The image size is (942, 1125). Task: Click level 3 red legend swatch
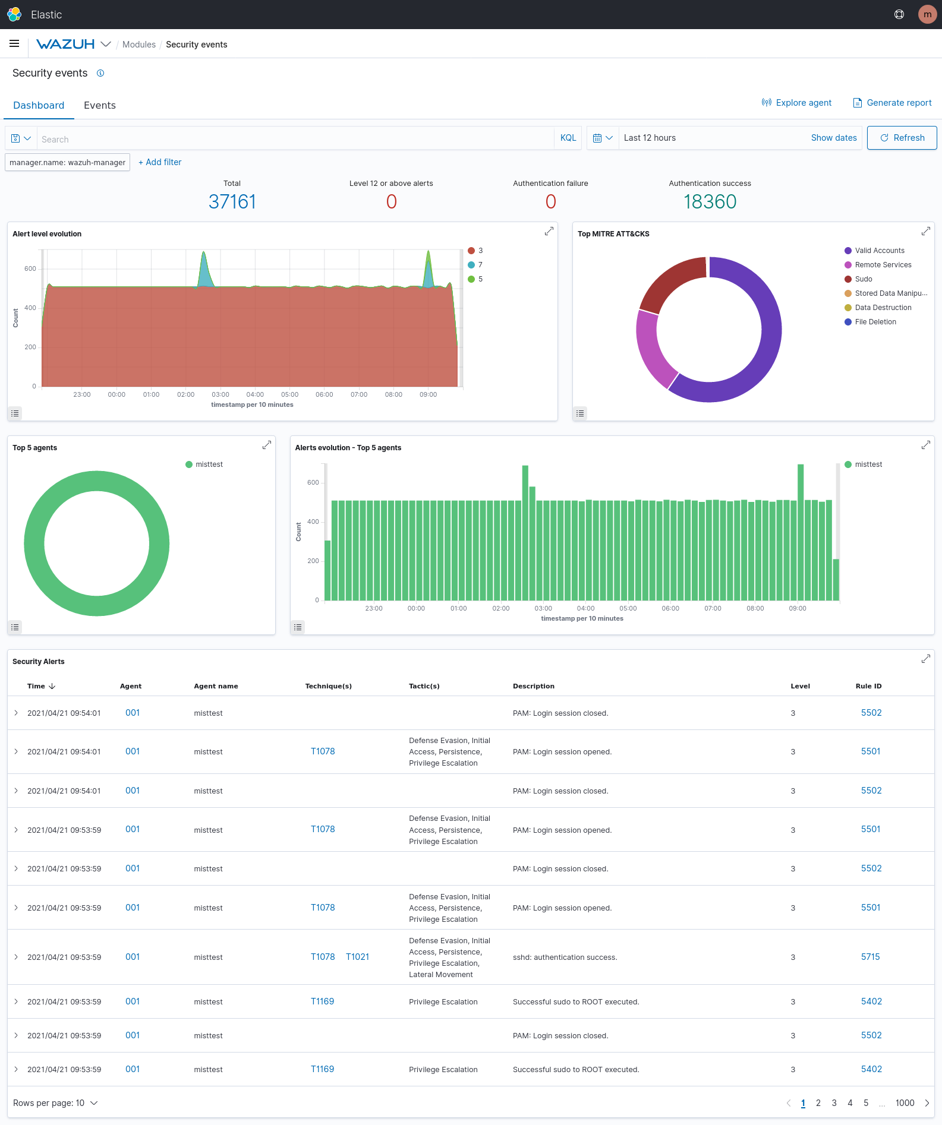[471, 251]
